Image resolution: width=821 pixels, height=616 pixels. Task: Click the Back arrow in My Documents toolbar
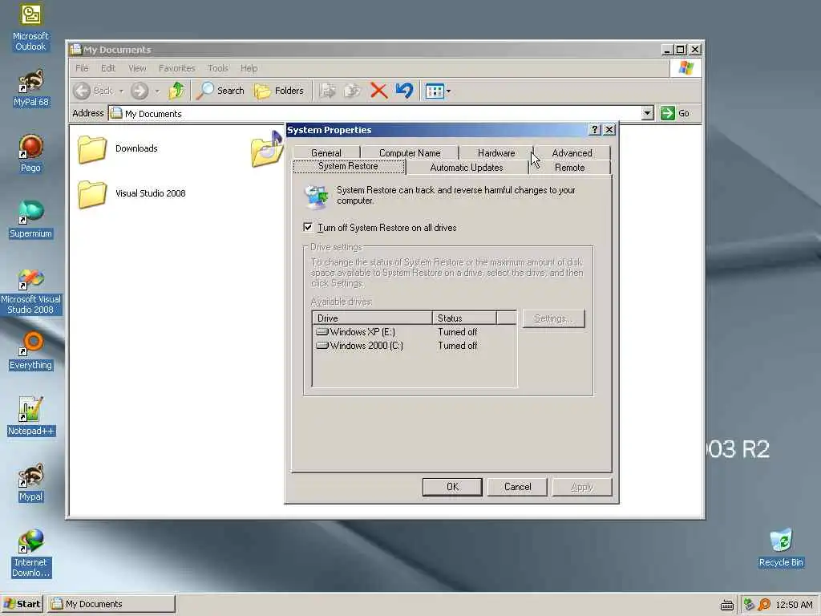tap(82, 91)
